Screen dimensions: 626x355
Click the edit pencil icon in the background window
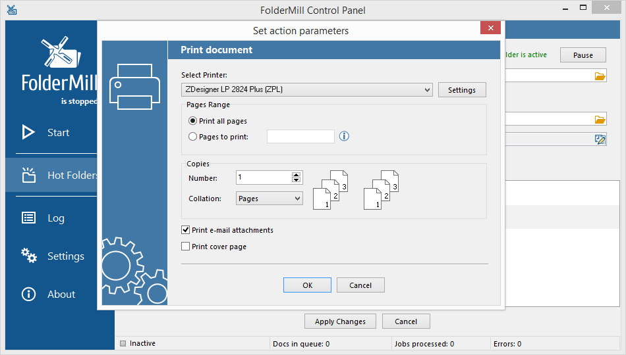[600, 139]
